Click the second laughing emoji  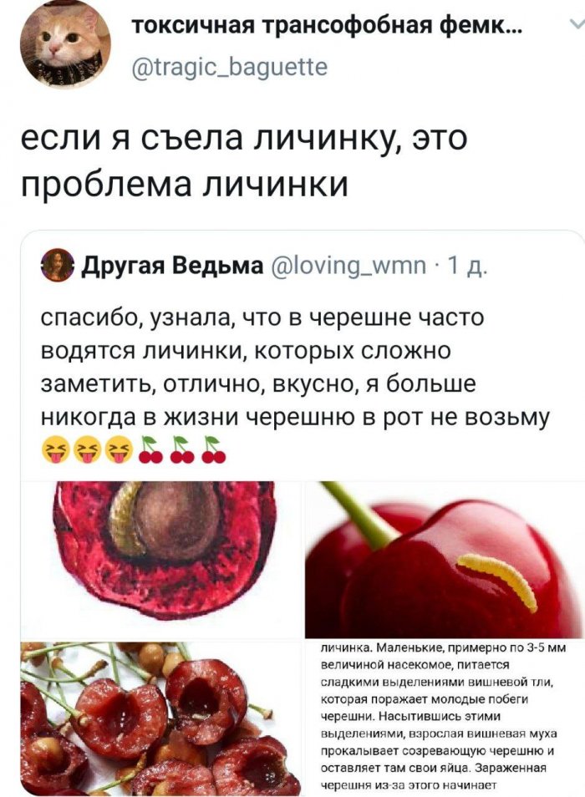87,449
